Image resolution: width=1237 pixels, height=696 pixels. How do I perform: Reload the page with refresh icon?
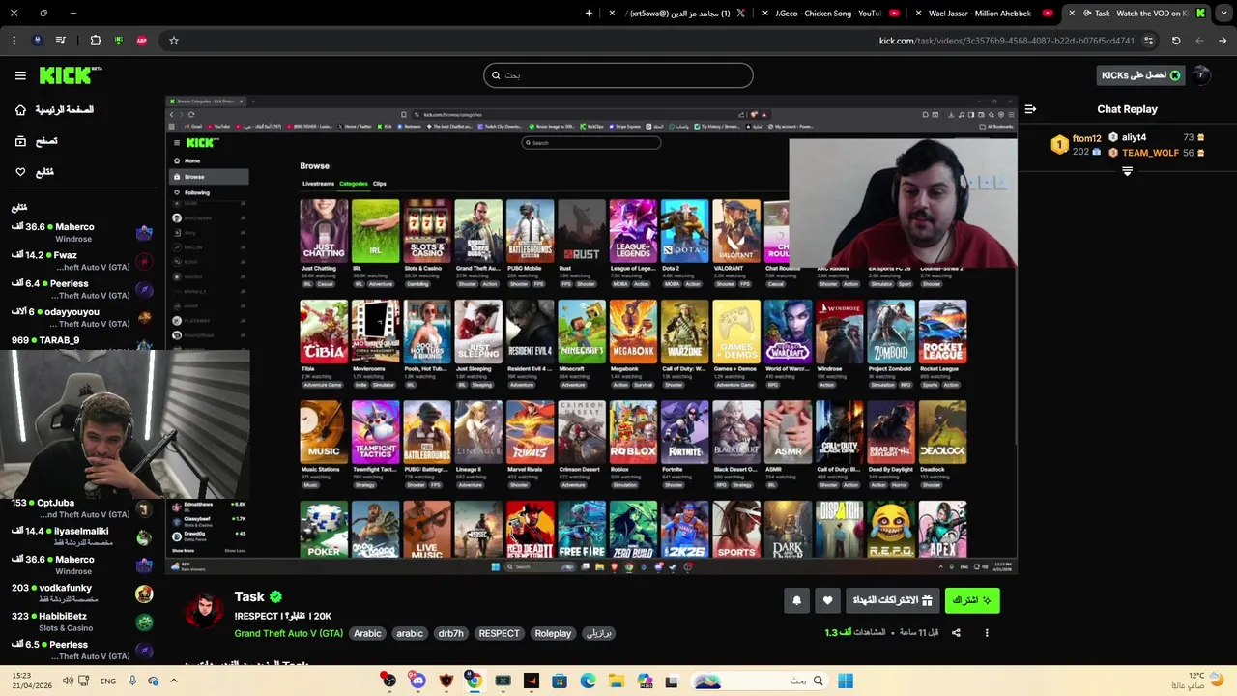[1176, 41]
